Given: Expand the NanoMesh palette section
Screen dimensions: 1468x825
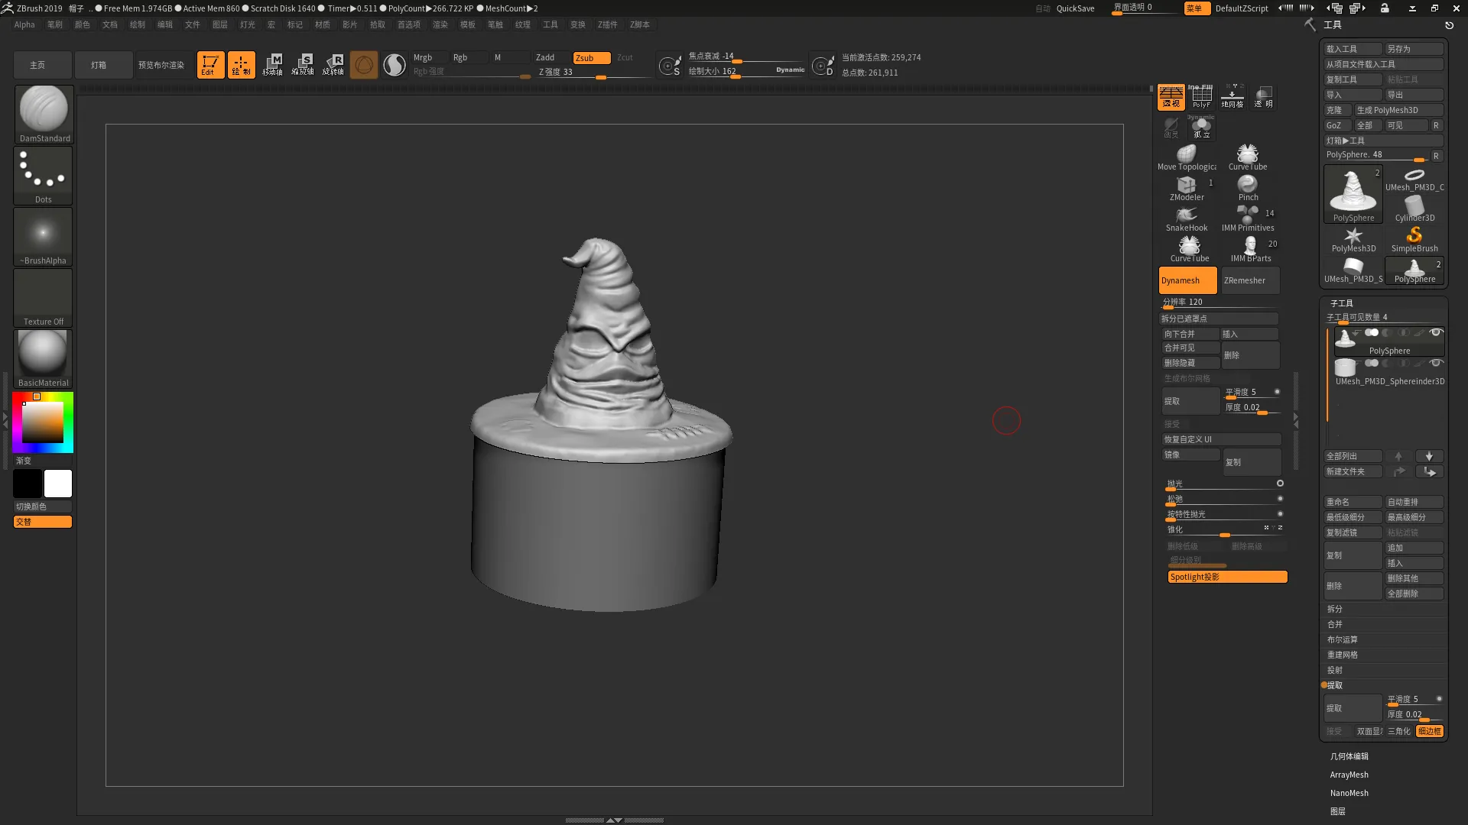Looking at the screenshot, I should pos(1349,793).
